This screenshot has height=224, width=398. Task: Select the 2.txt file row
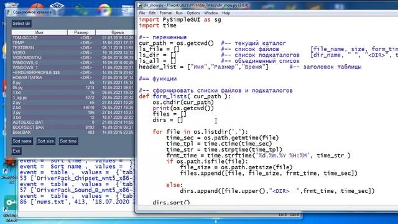(x=73, y=108)
